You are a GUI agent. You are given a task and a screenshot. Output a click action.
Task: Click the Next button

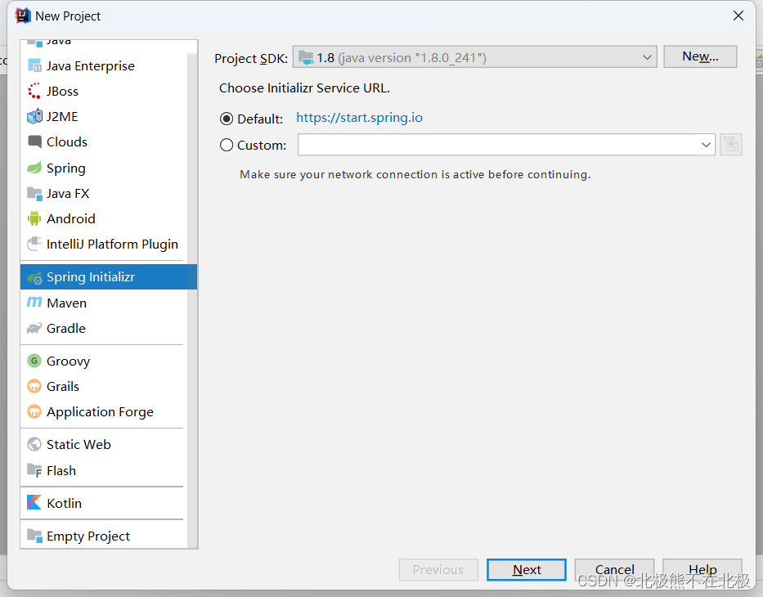pos(527,569)
